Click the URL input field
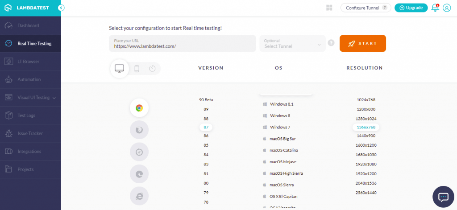The image size is (457, 210). pos(182,44)
